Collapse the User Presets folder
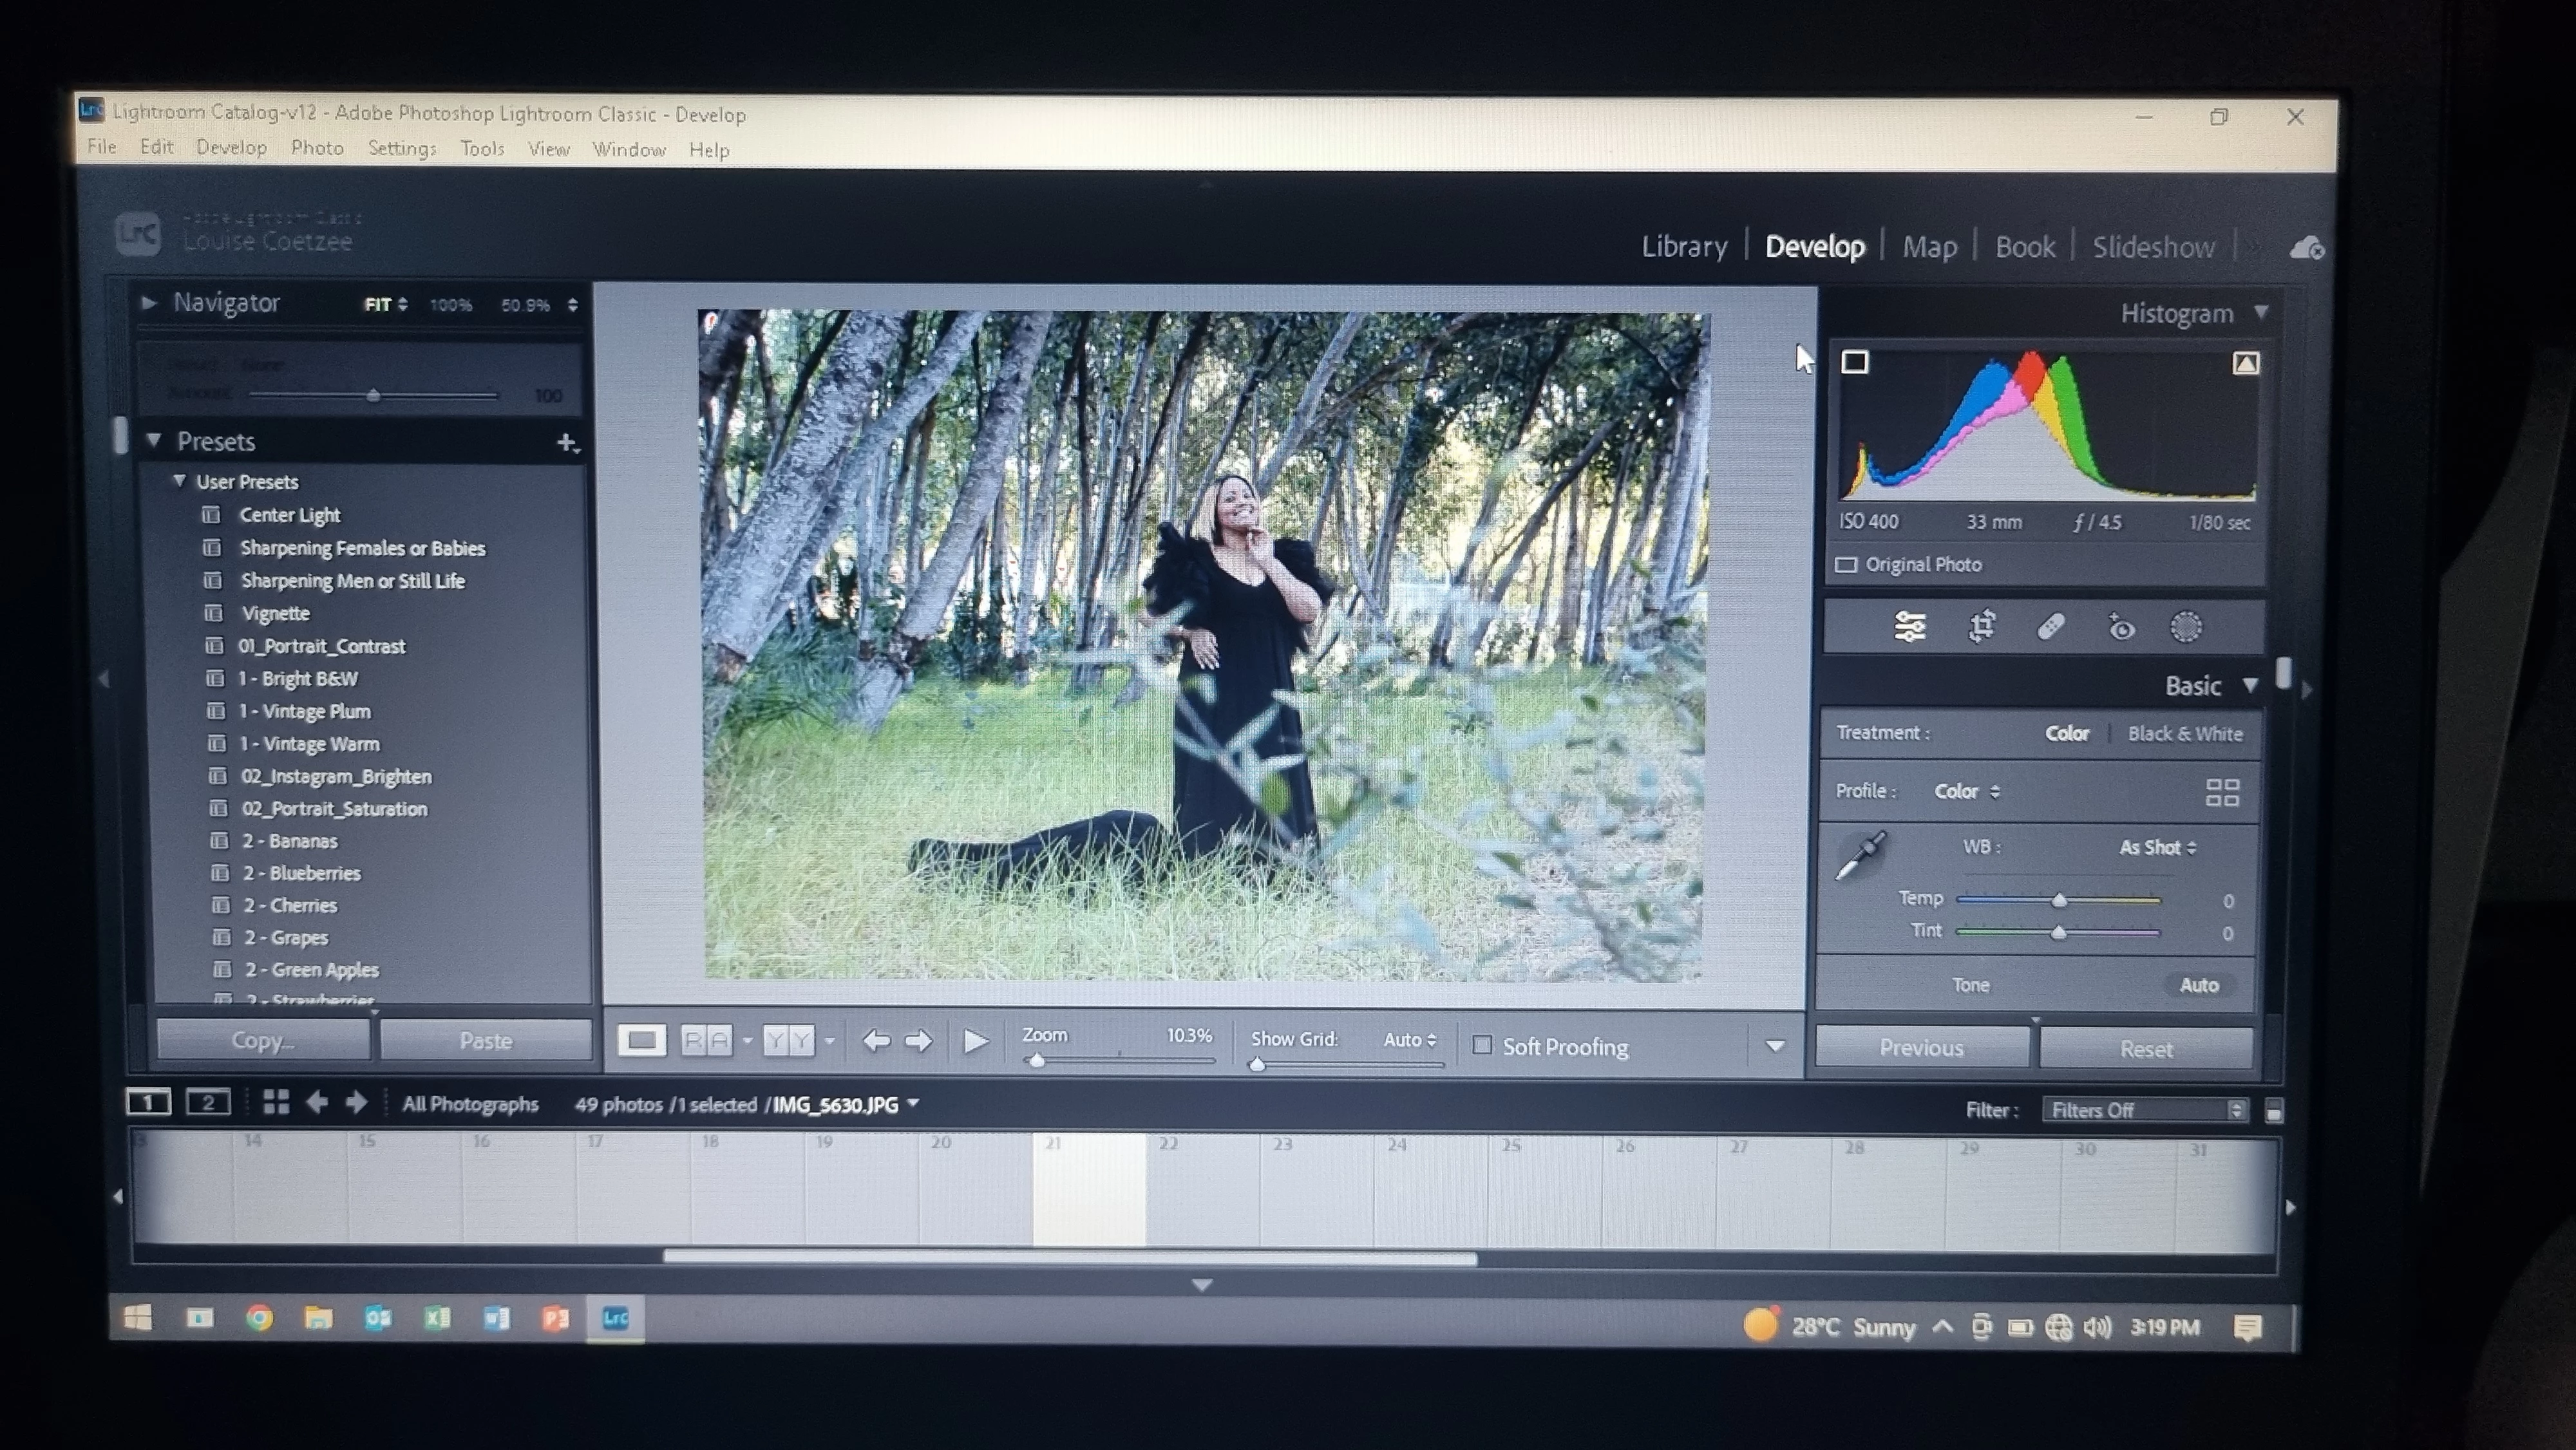 pyautogui.click(x=179, y=481)
